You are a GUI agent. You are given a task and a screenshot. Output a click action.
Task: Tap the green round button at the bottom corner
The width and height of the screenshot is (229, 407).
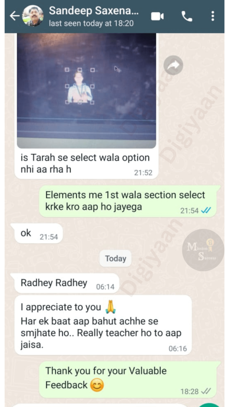tap(210, 405)
